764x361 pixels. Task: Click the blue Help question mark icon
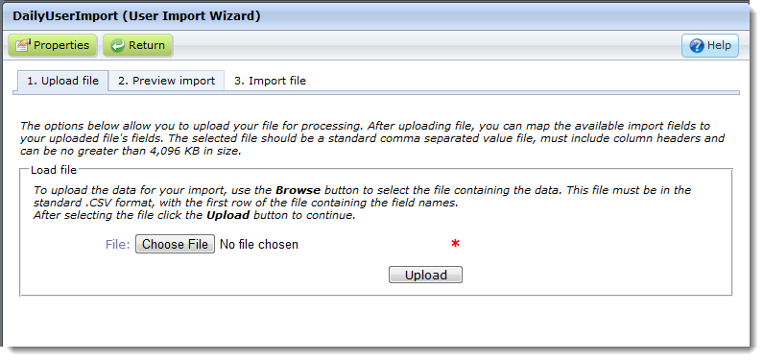pos(697,46)
